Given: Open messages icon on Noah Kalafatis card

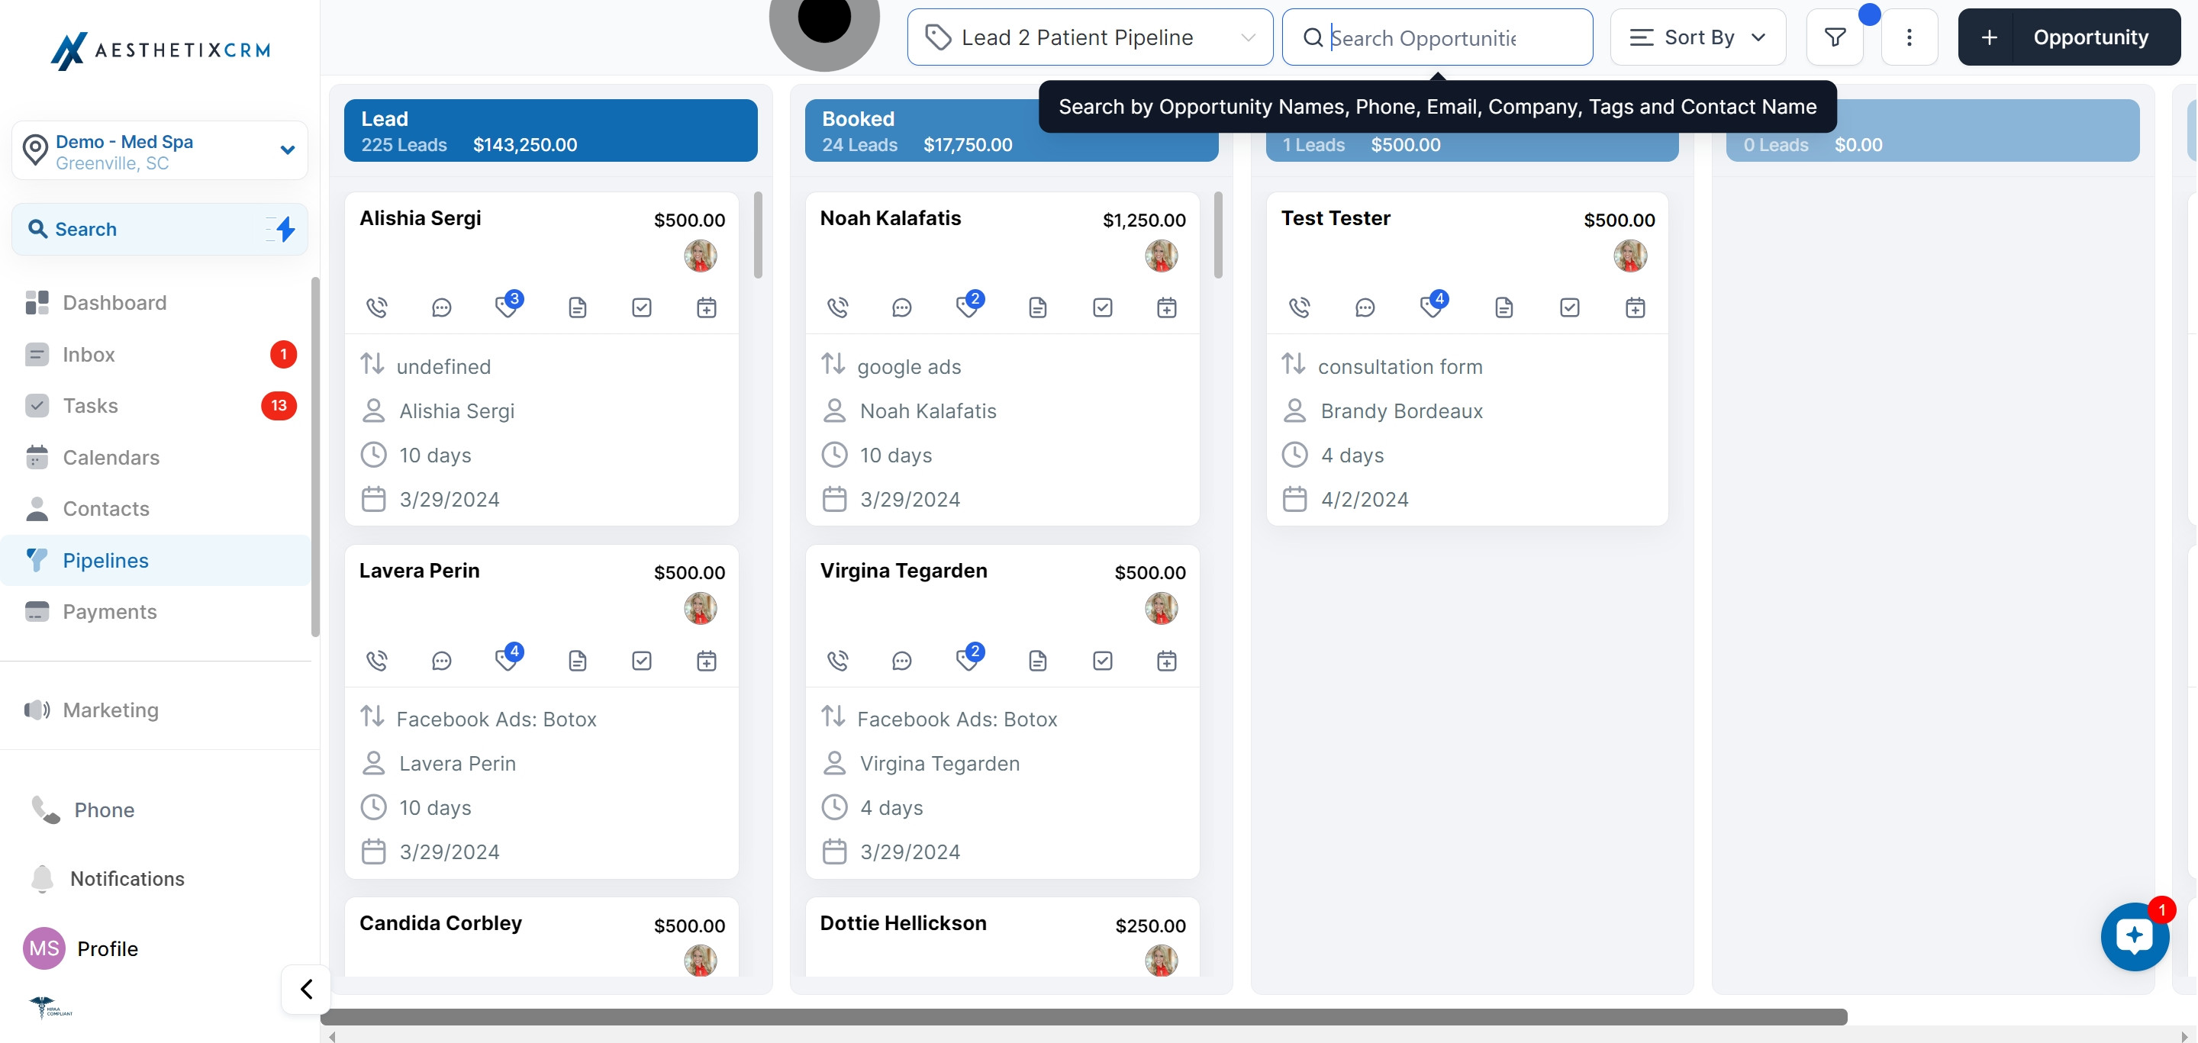Looking at the screenshot, I should coord(901,307).
